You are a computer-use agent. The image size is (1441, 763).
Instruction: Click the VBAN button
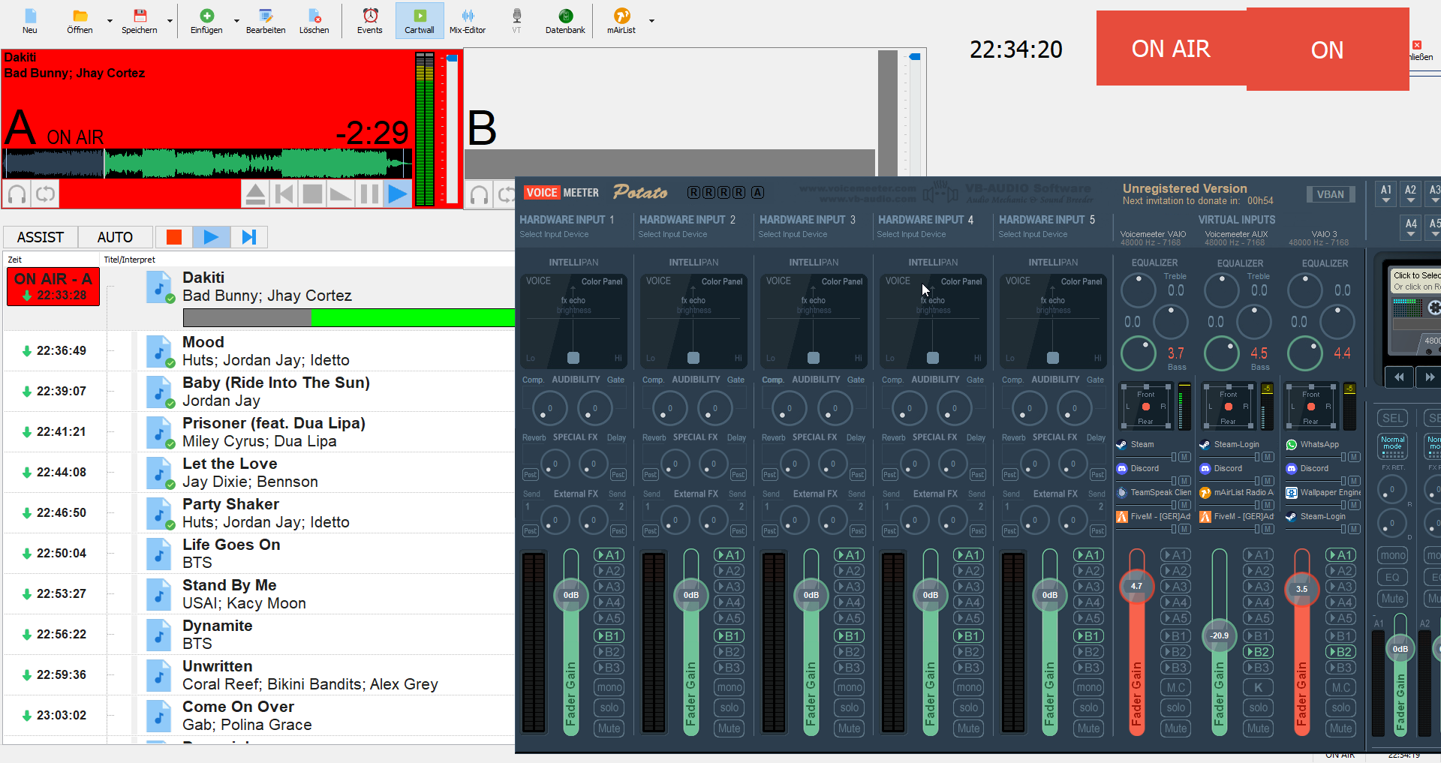1330,194
